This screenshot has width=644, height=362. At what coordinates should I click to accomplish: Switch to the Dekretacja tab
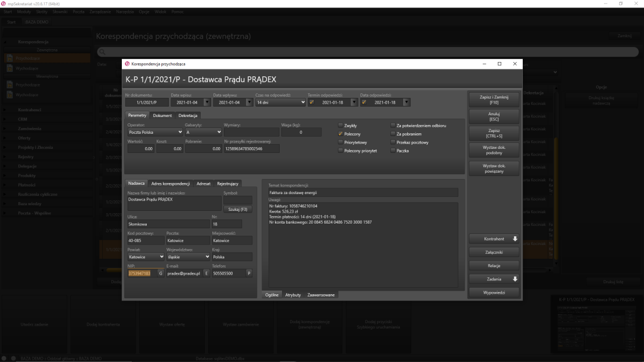(x=188, y=116)
